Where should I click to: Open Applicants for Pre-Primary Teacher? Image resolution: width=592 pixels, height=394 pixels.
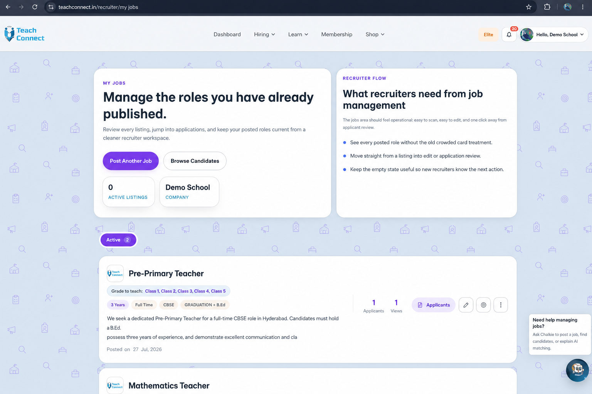click(434, 305)
